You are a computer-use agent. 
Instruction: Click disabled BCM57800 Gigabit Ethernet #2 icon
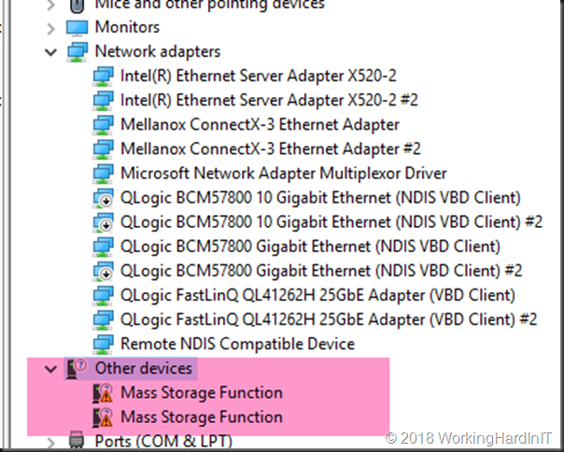point(104,272)
